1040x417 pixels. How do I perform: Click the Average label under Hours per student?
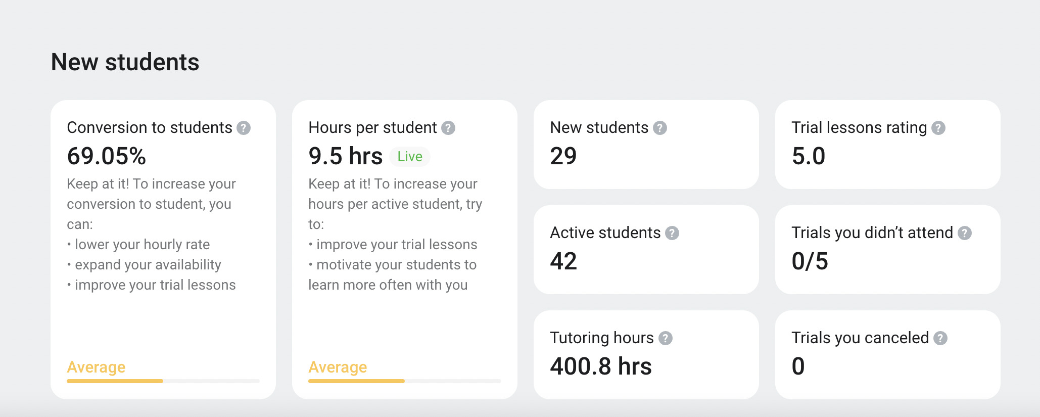[x=338, y=367]
